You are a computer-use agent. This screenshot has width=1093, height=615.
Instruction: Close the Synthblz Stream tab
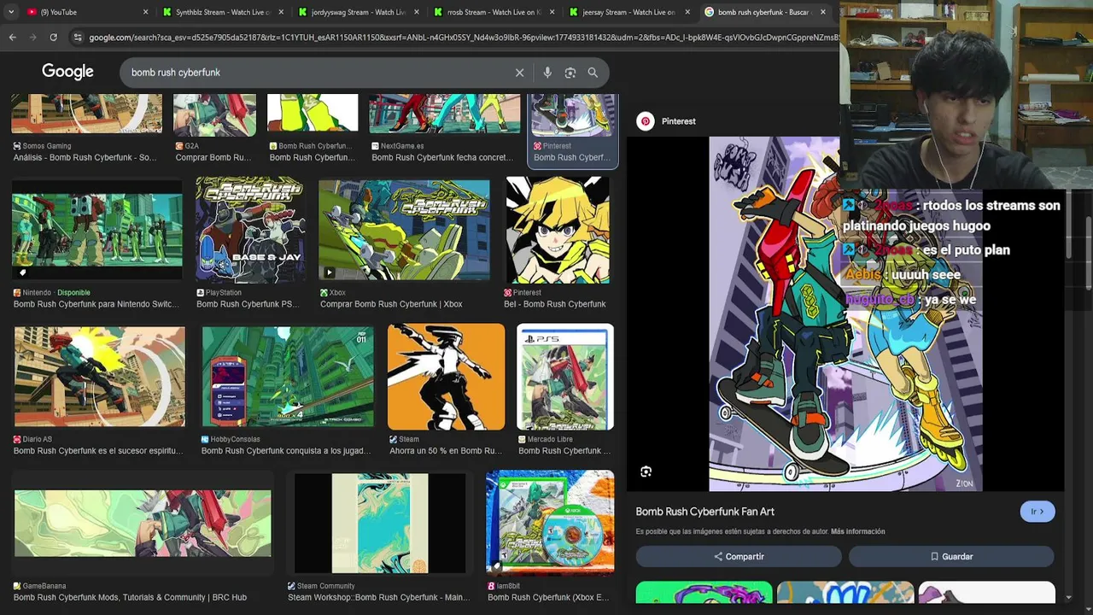tap(281, 12)
